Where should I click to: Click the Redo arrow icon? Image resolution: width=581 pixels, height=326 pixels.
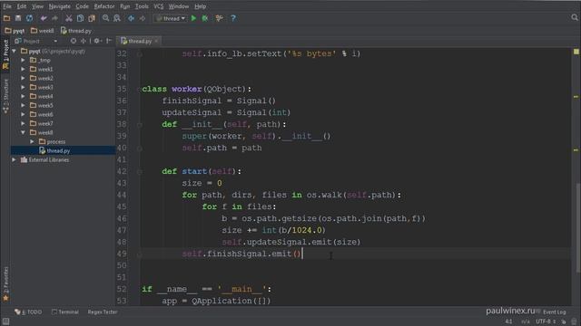coord(54,18)
